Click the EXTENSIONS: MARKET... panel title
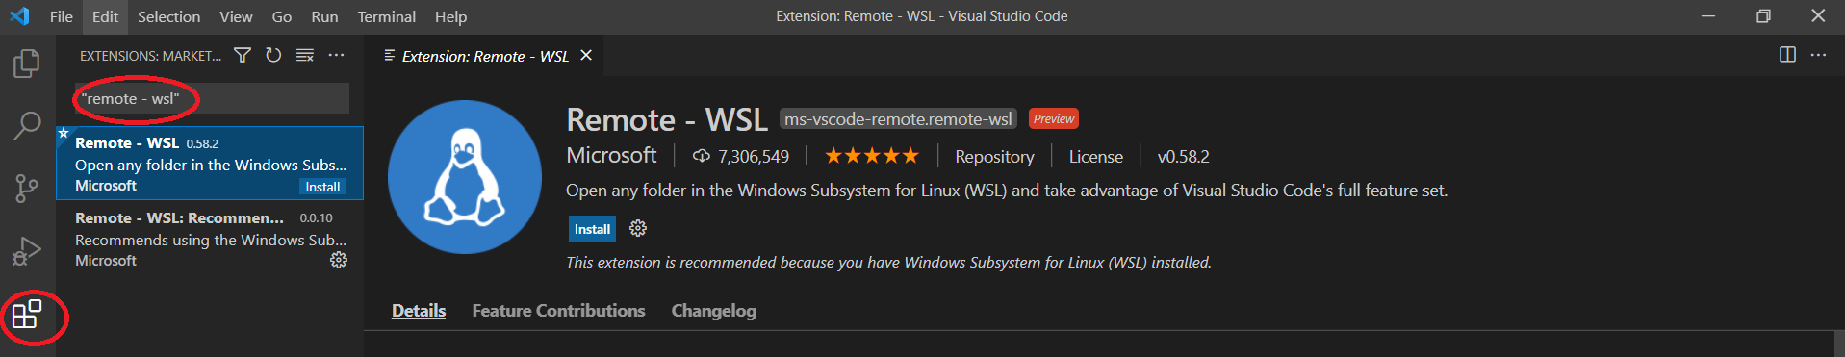The width and height of the screenshot is (1845, 357). (150, 56)
